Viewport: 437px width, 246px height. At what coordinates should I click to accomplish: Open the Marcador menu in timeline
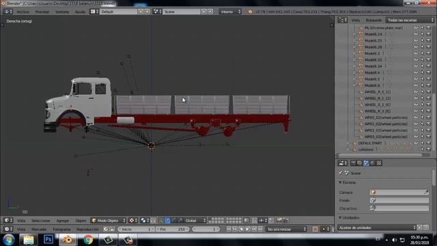pos(39,230)
